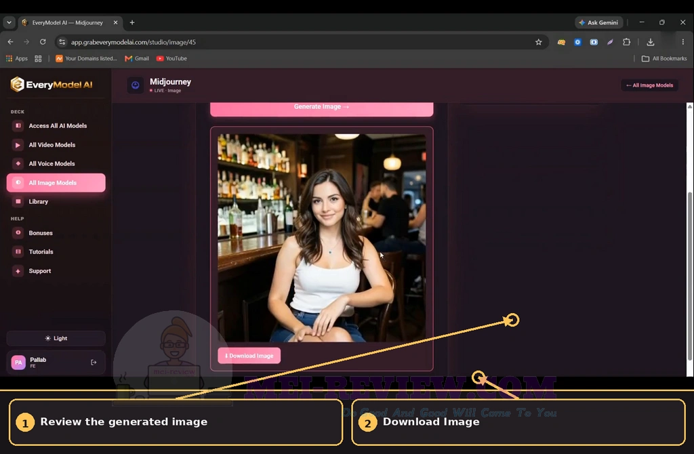Image resolution: width=694 pixels, height=454 pixels.
Task: Click the generated woman image
Action: [321, 238]
